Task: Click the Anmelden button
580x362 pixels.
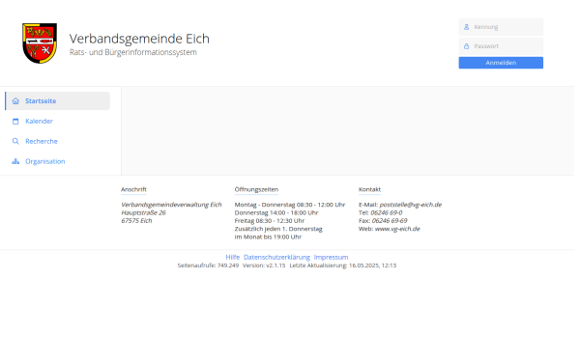Action: pos(501,63)
